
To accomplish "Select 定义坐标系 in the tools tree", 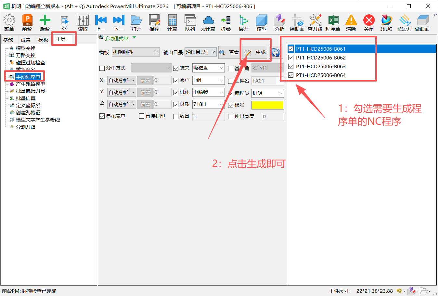I will click(28, 105).
